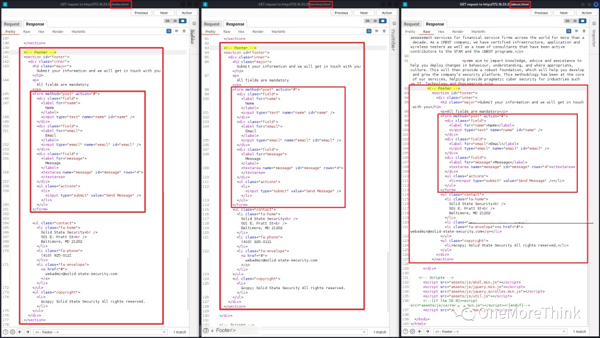This screenshot has height=338, width=600.
Task: Clear the search box in services.html window
Action: coord(364,332)
